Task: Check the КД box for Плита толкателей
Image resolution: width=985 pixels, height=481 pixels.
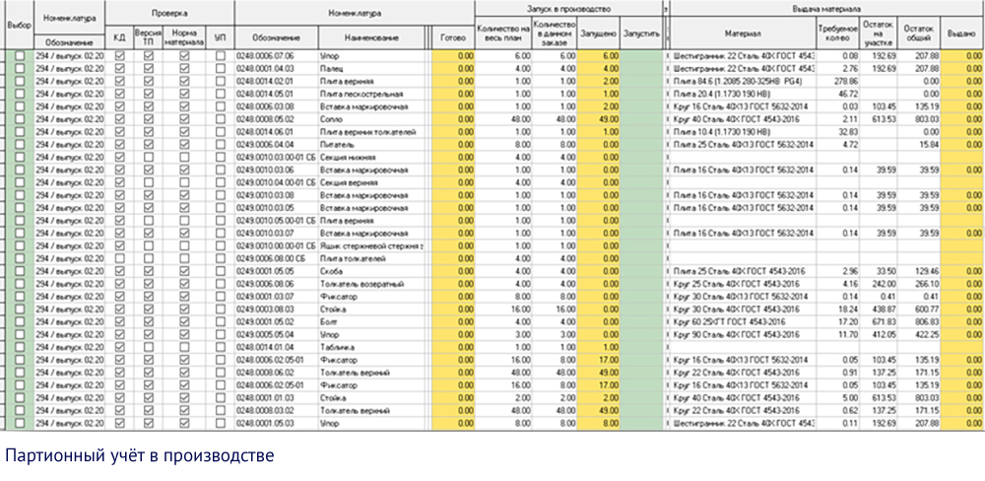Action: pos(120,258)
